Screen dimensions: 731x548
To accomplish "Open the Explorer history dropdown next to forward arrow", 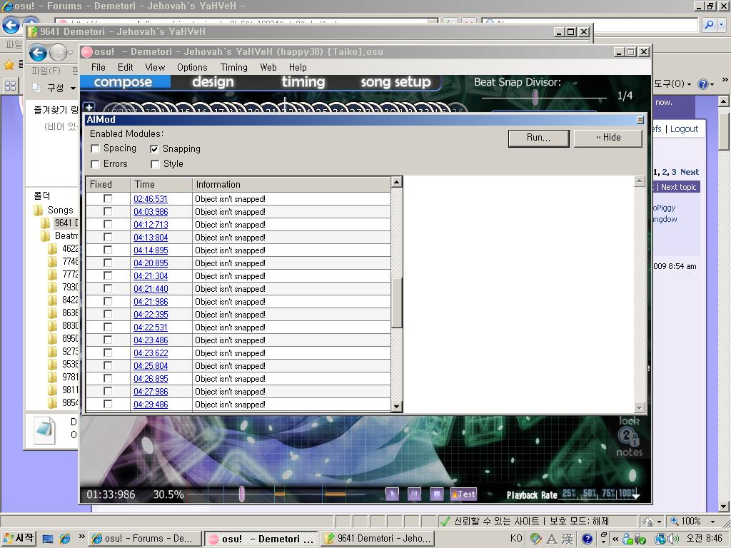I will tap(71, 53).
